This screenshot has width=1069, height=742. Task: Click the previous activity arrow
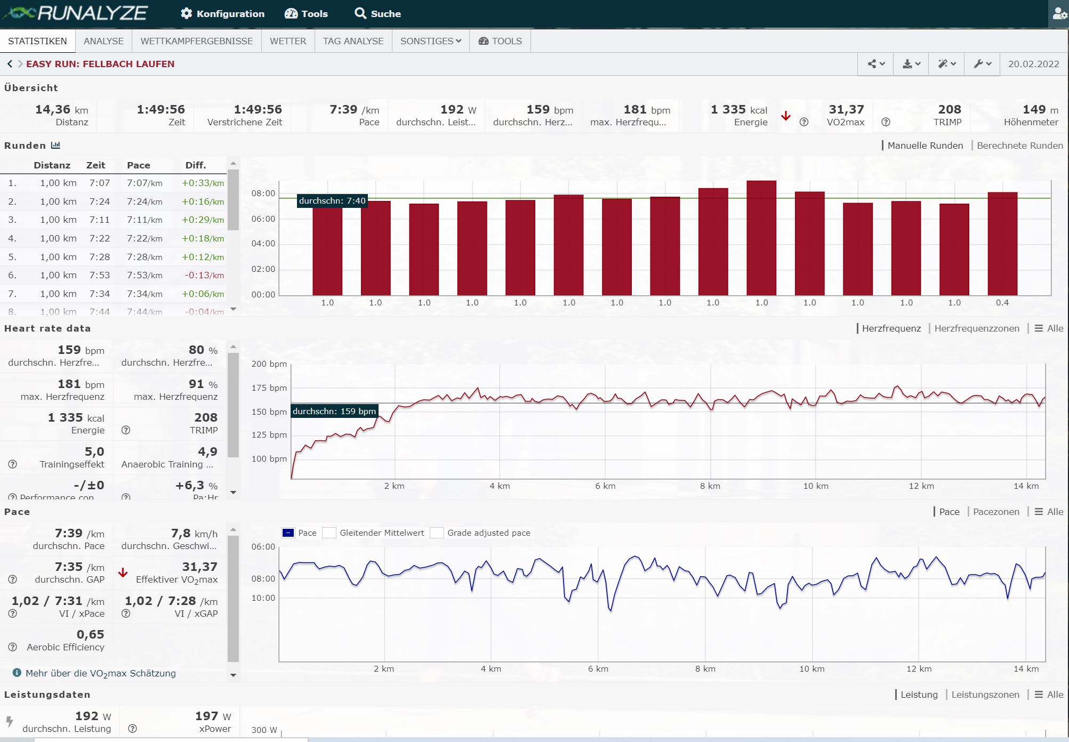click(10, 64)
